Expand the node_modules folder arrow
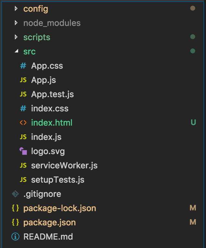Image resolution: width=206 pixels, height=248 pixels. click(17, 23)
